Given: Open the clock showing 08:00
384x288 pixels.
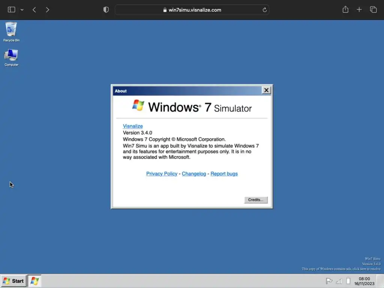Looking at the screenshot, I should point(364,281).
